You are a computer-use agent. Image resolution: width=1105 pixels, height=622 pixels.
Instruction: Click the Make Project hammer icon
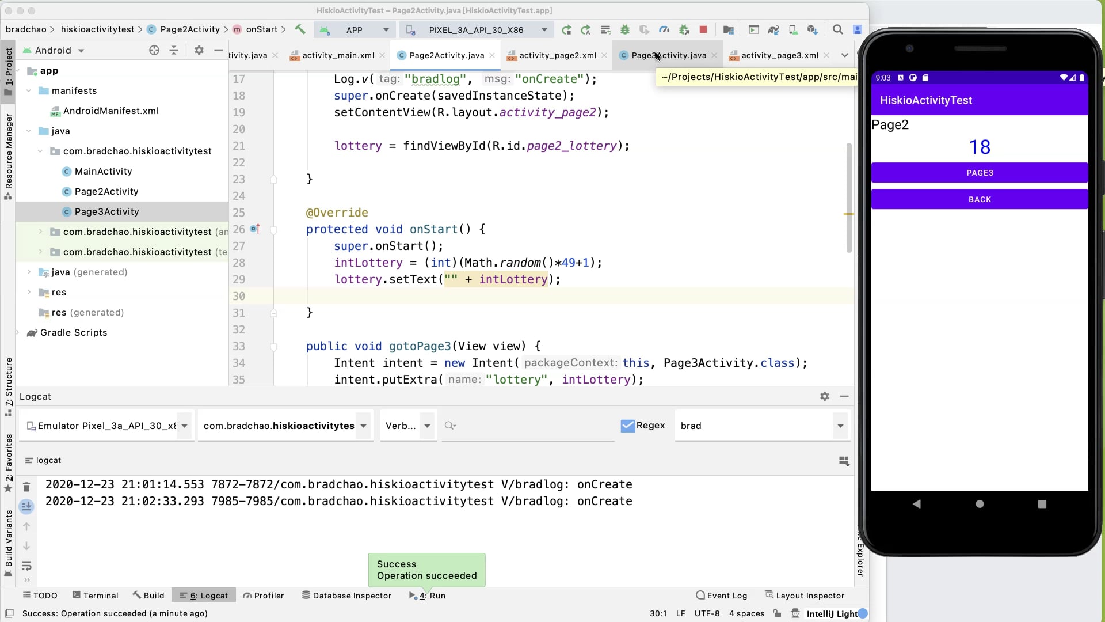300,29
